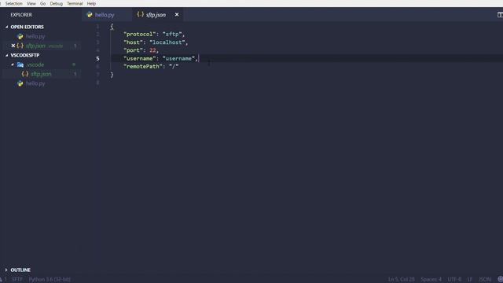The image size is (503, 283).
Task: Select the sftp.json editor tab
Action: point(156,15)
